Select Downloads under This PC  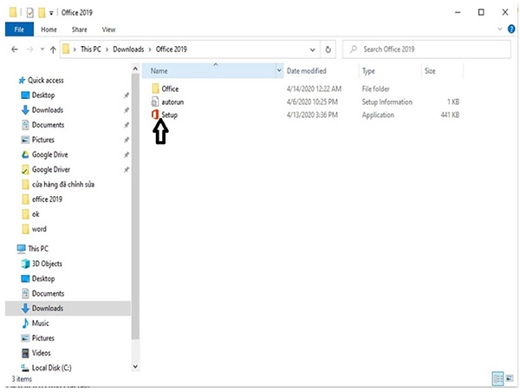68,309
